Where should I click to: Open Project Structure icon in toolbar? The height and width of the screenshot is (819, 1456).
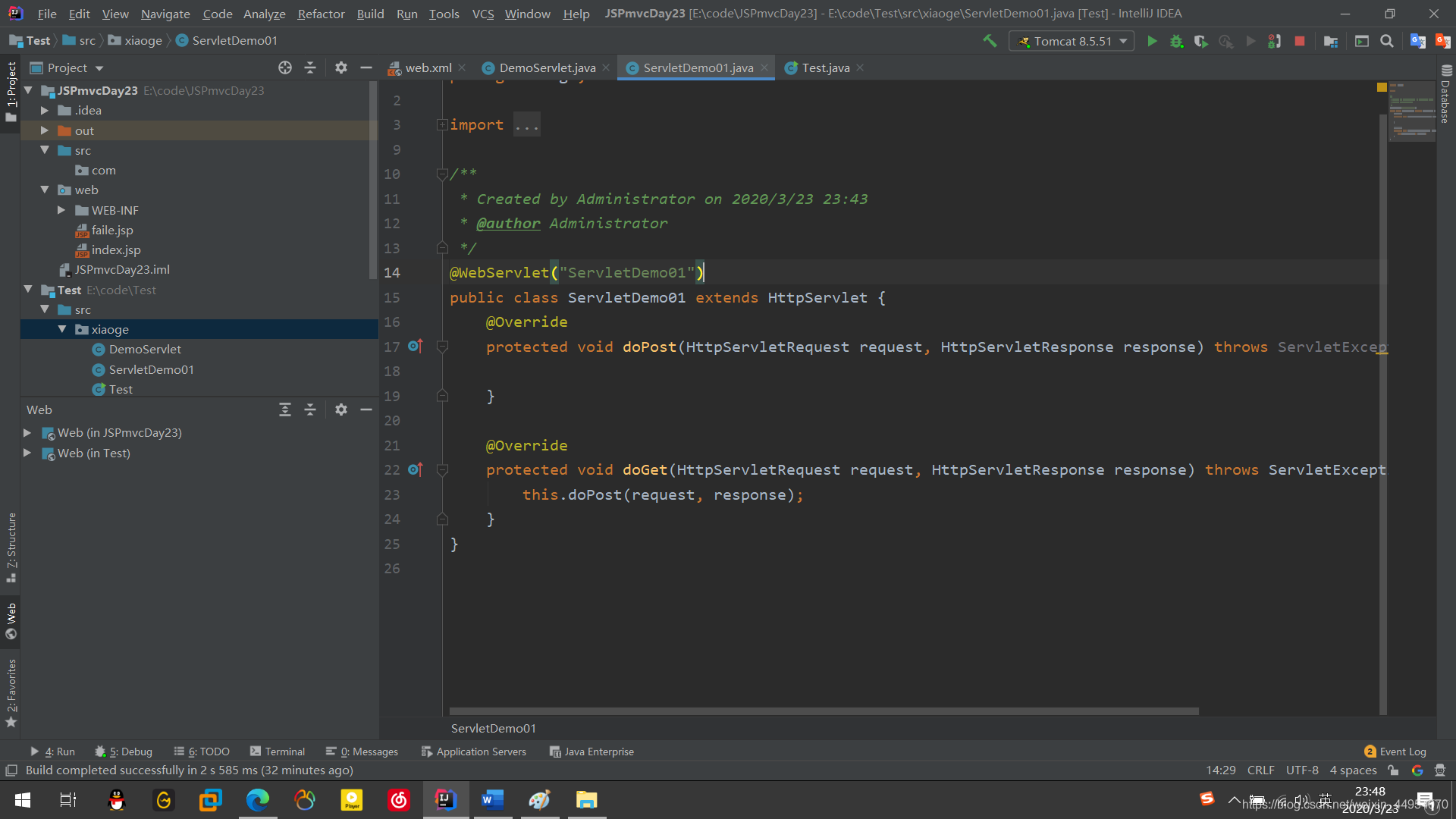point(1331,41)
